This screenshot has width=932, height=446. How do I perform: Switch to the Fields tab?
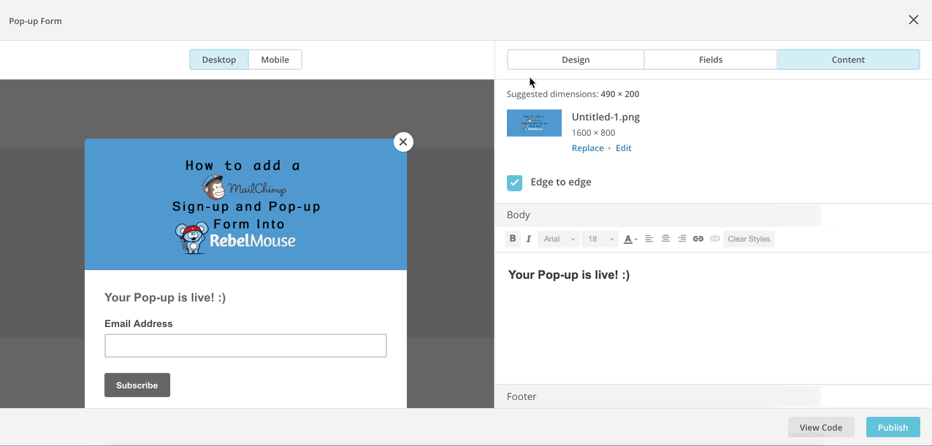710,60
